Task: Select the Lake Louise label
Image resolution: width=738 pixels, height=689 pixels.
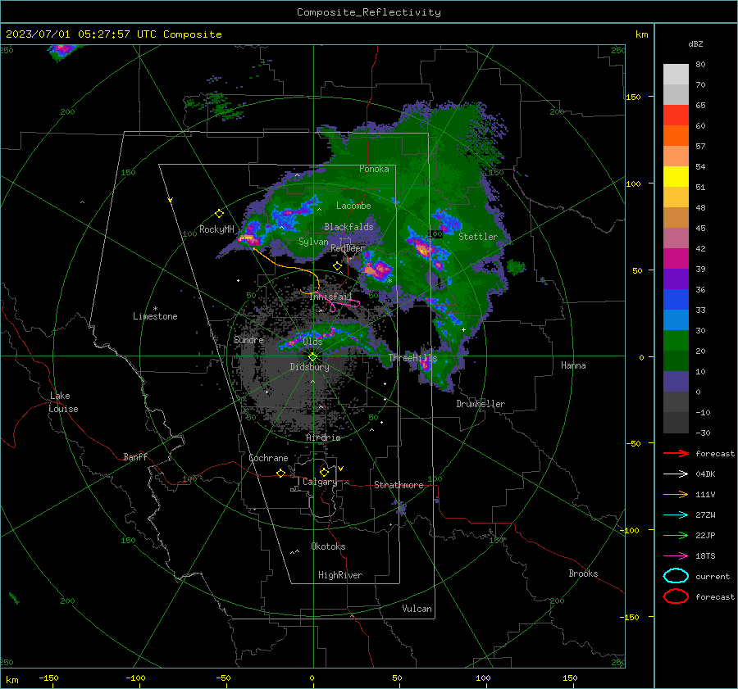Action: tap(63, 402)
